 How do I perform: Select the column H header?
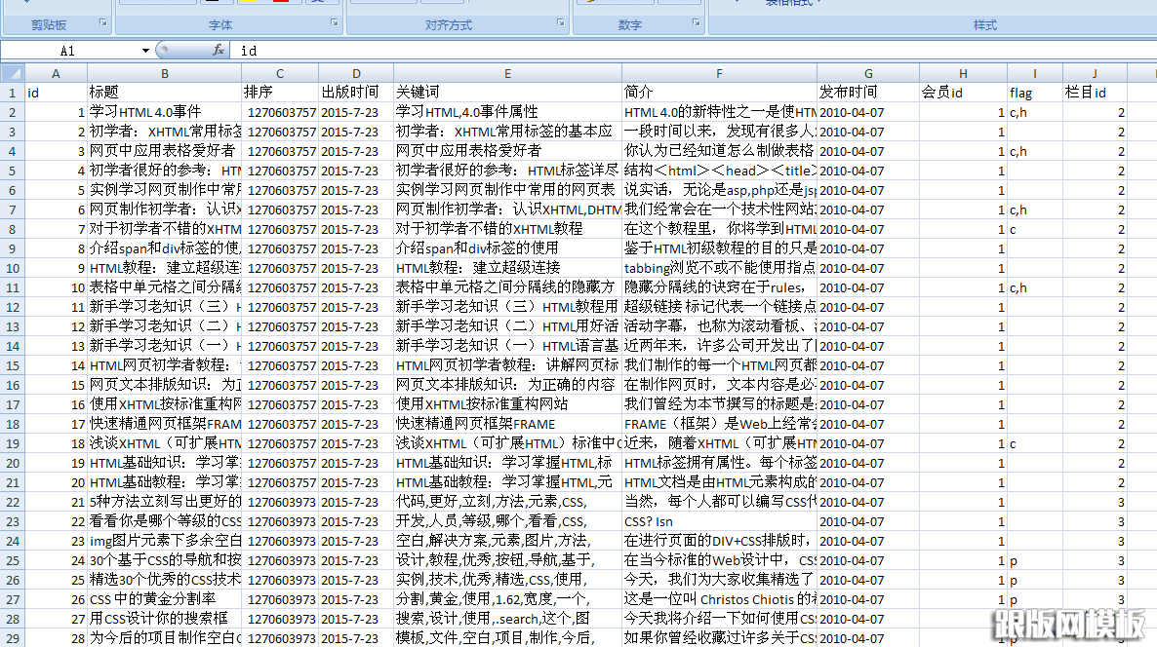pyautogui.click(x=962, y=73)
